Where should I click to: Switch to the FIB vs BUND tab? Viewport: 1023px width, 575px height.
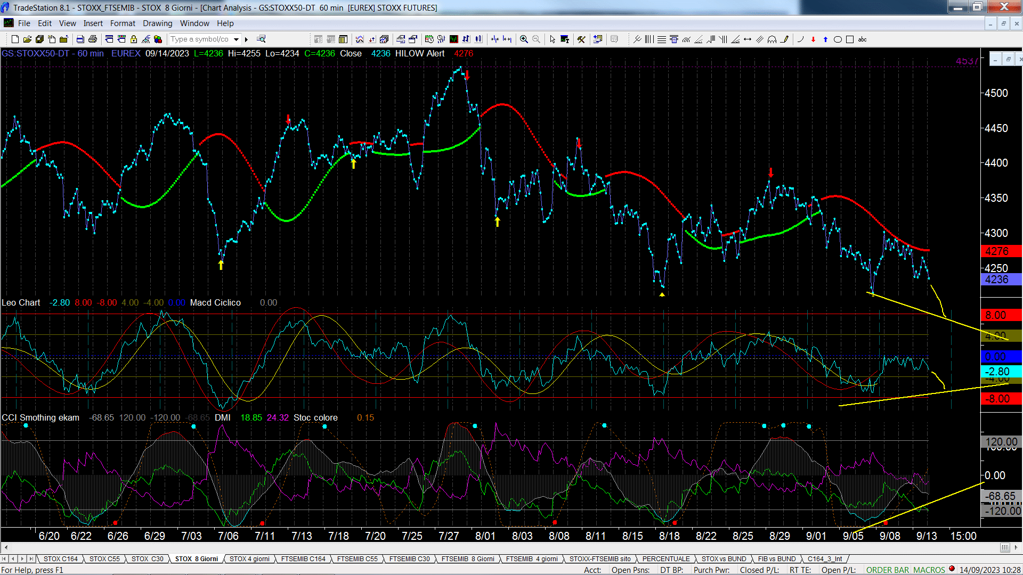[x=777, y=559]
